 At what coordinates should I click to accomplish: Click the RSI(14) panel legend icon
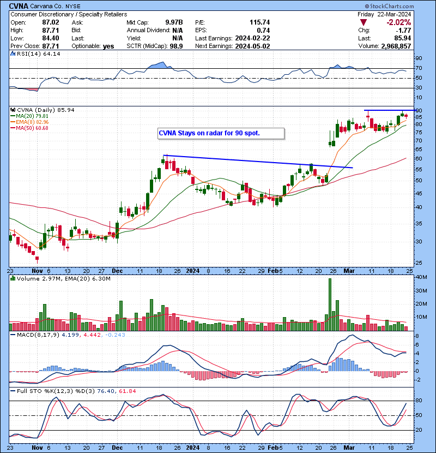coord(13,53)
